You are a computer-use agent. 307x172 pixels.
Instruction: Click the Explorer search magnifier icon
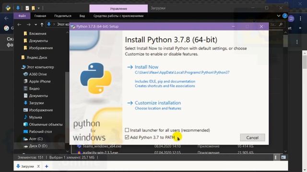point(281,24)
